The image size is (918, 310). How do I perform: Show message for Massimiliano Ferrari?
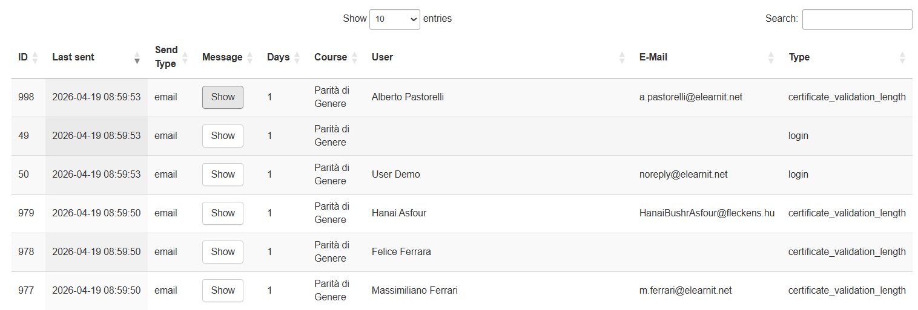[x=223, y=291]
